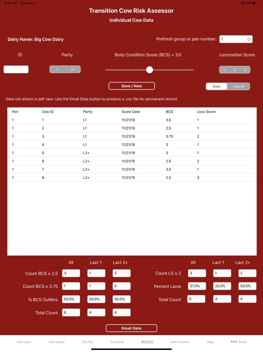This screenshot has width=263, height=352.
Task: Sort records by Cow ID
Action: coord(238,87)
